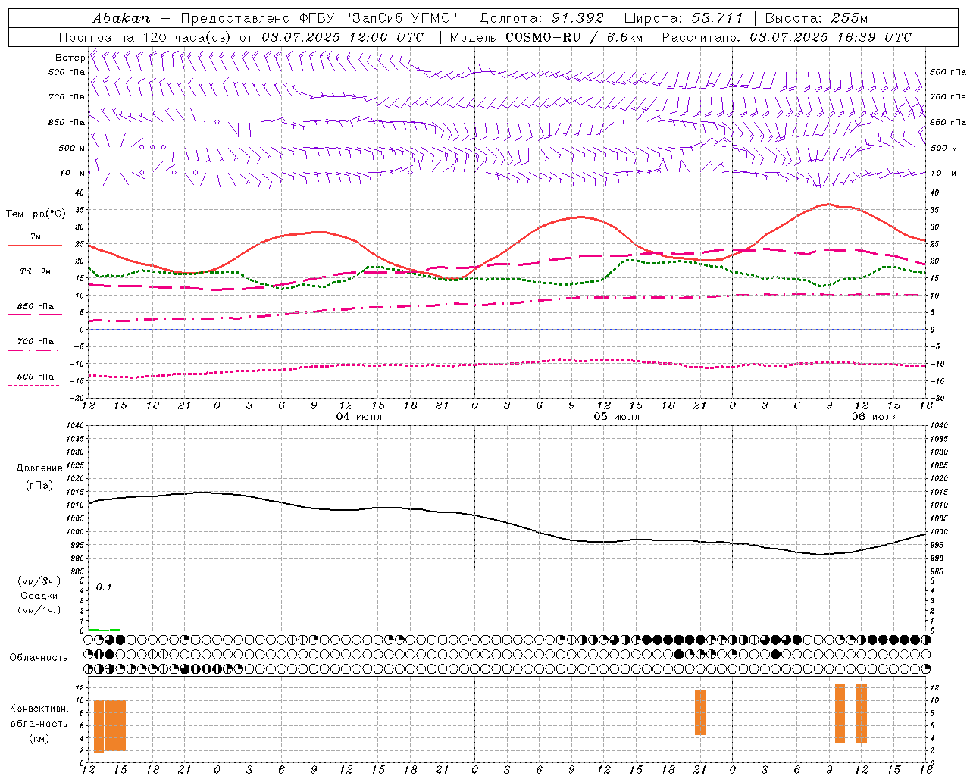Click the 0.1 precipitation value
This screenshot has width=970, height=776.
point(104,587)
